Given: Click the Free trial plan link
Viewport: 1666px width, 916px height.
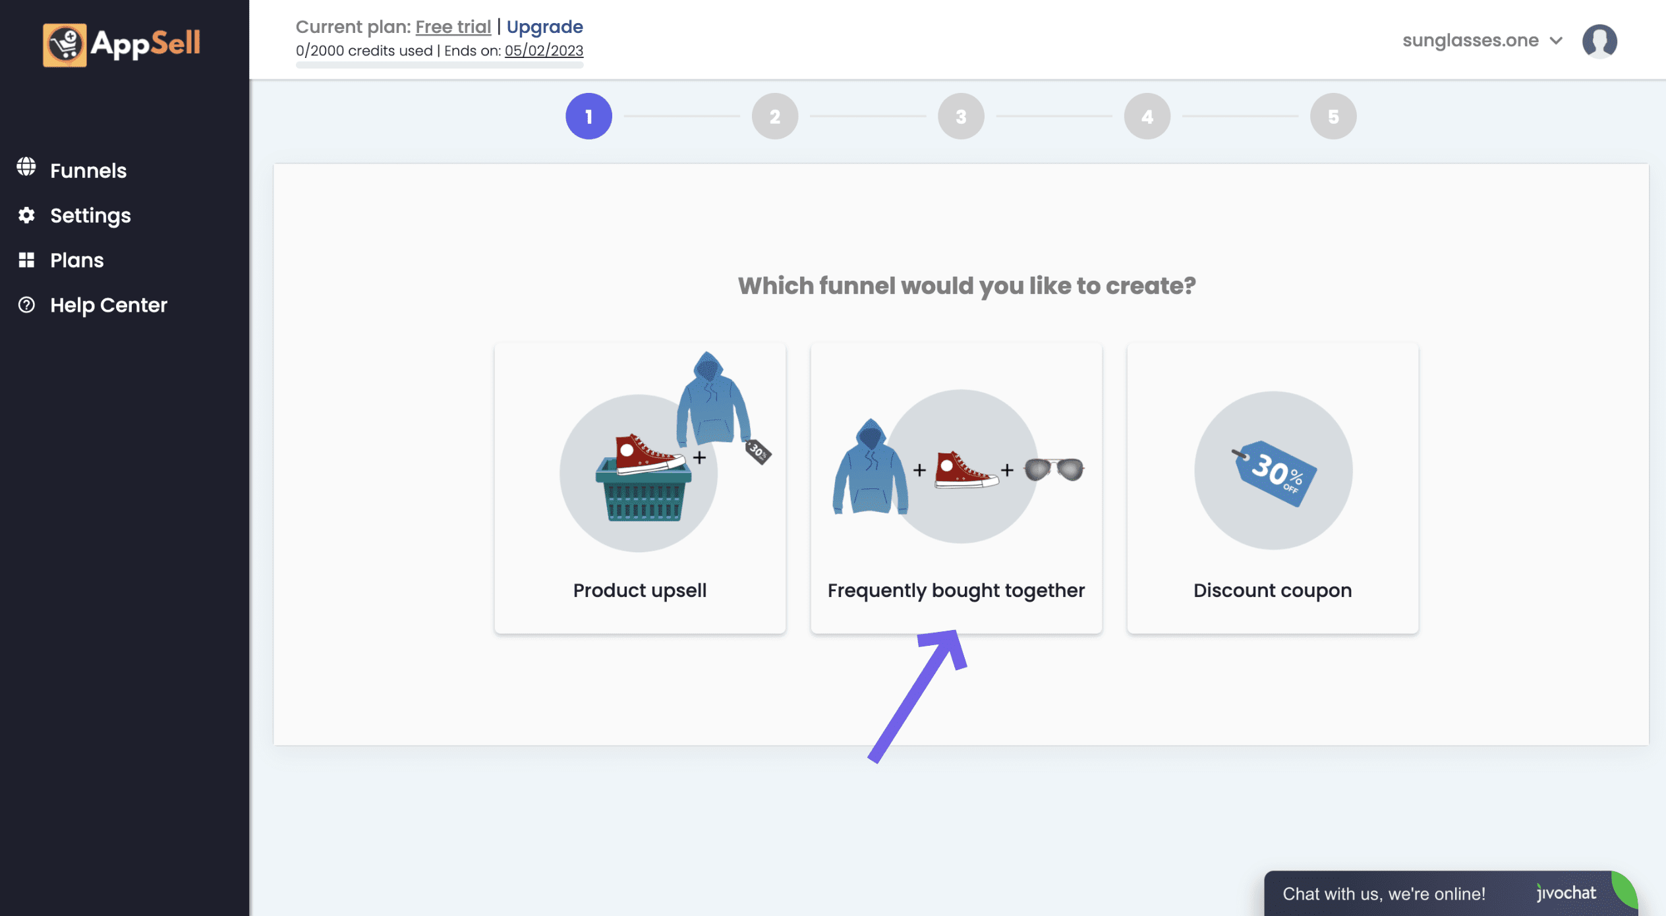Looking at the screenshot, I should (453, 26).
